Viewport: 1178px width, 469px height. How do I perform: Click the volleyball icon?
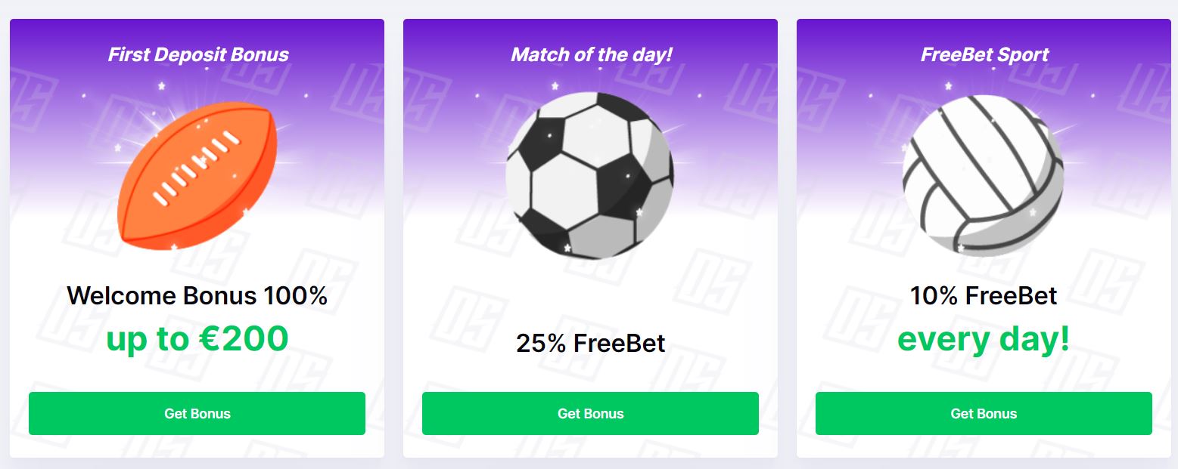983,175
